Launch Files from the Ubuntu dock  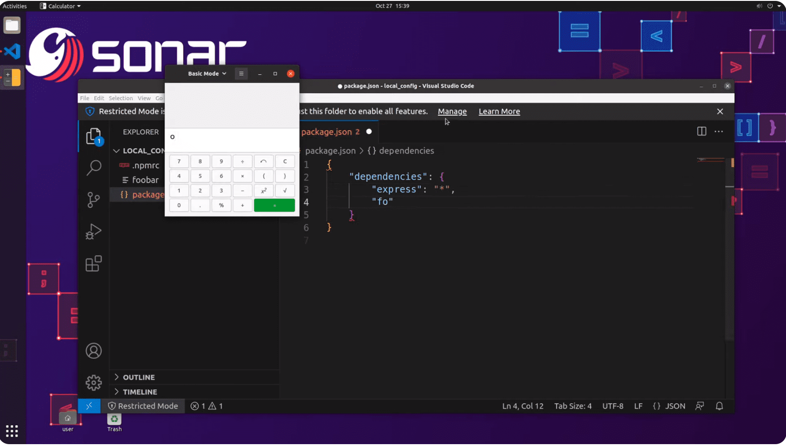[12, 25]
